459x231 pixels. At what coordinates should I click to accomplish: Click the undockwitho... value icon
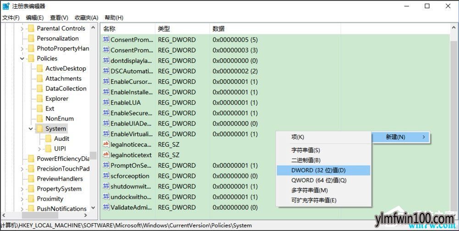[x=106, y=197]
